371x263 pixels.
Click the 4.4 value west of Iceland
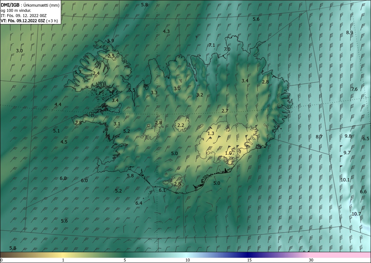(x=58, y=104)
